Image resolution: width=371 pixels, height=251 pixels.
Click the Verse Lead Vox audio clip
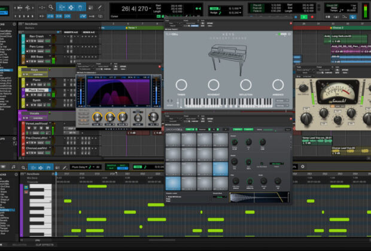(317, 140)
